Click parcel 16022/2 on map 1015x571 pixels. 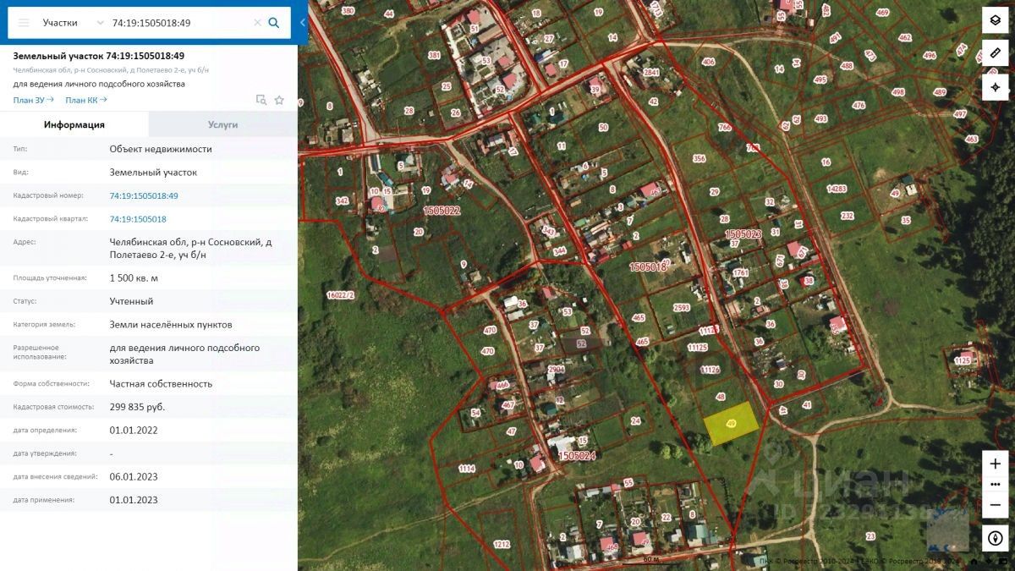[340, 295]
